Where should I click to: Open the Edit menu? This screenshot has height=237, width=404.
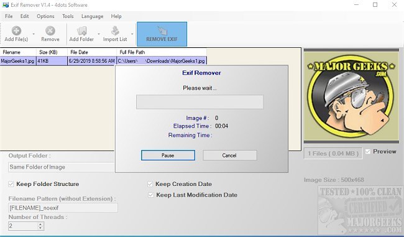[x=24, y=16]
